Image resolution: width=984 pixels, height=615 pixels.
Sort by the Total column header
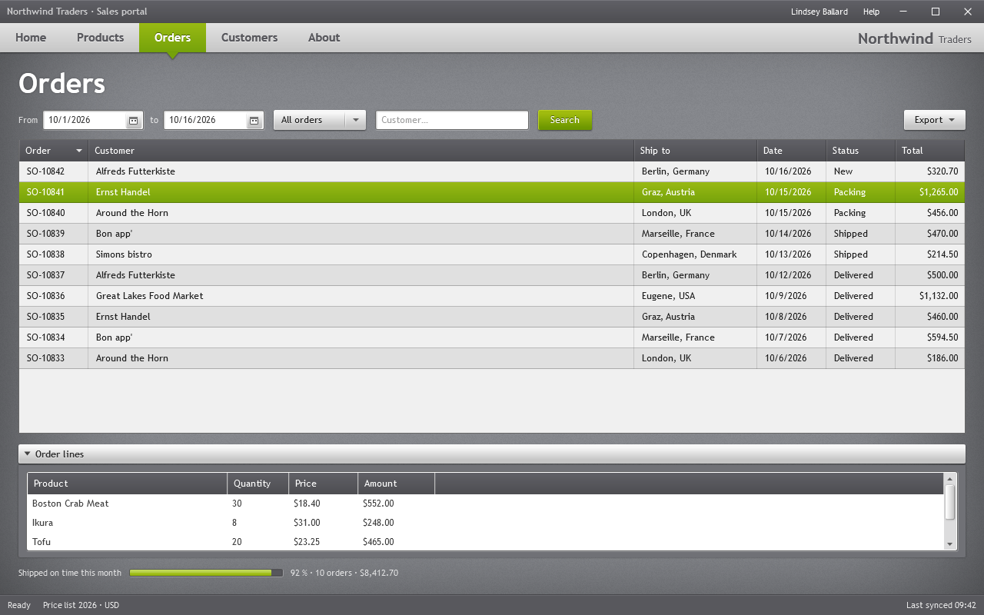tap(930, 151)
